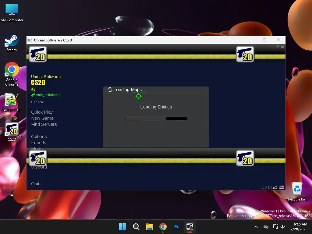
Task: Open Options in CS2D menu
Action: coord(39,136)
